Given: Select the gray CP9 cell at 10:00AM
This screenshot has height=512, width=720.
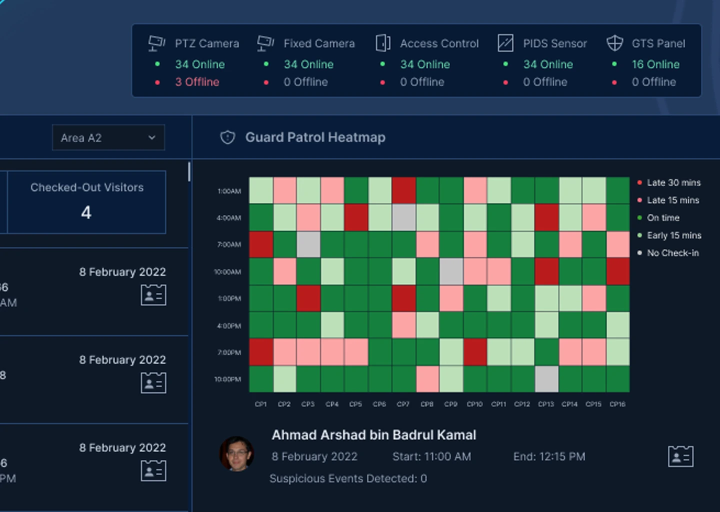Looking at the screenshot, I should point(451,271).
